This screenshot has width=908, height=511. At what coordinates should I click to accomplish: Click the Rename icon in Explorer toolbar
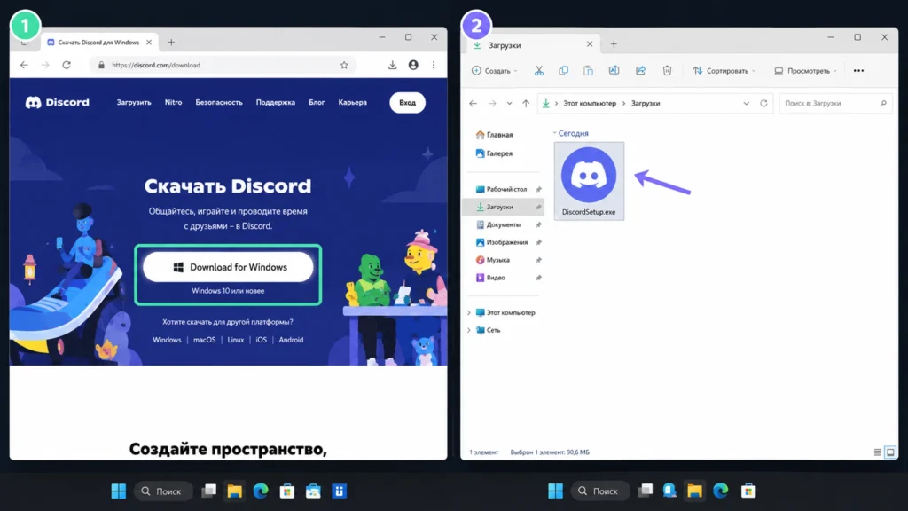point(614,71)
